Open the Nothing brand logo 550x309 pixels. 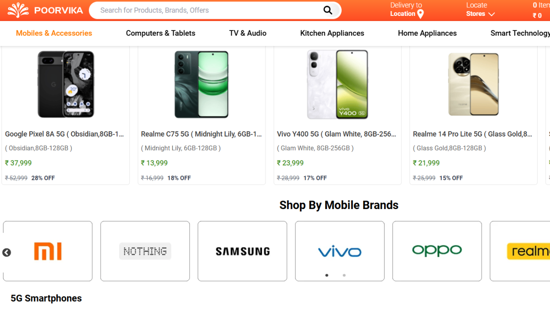point(145,251)
